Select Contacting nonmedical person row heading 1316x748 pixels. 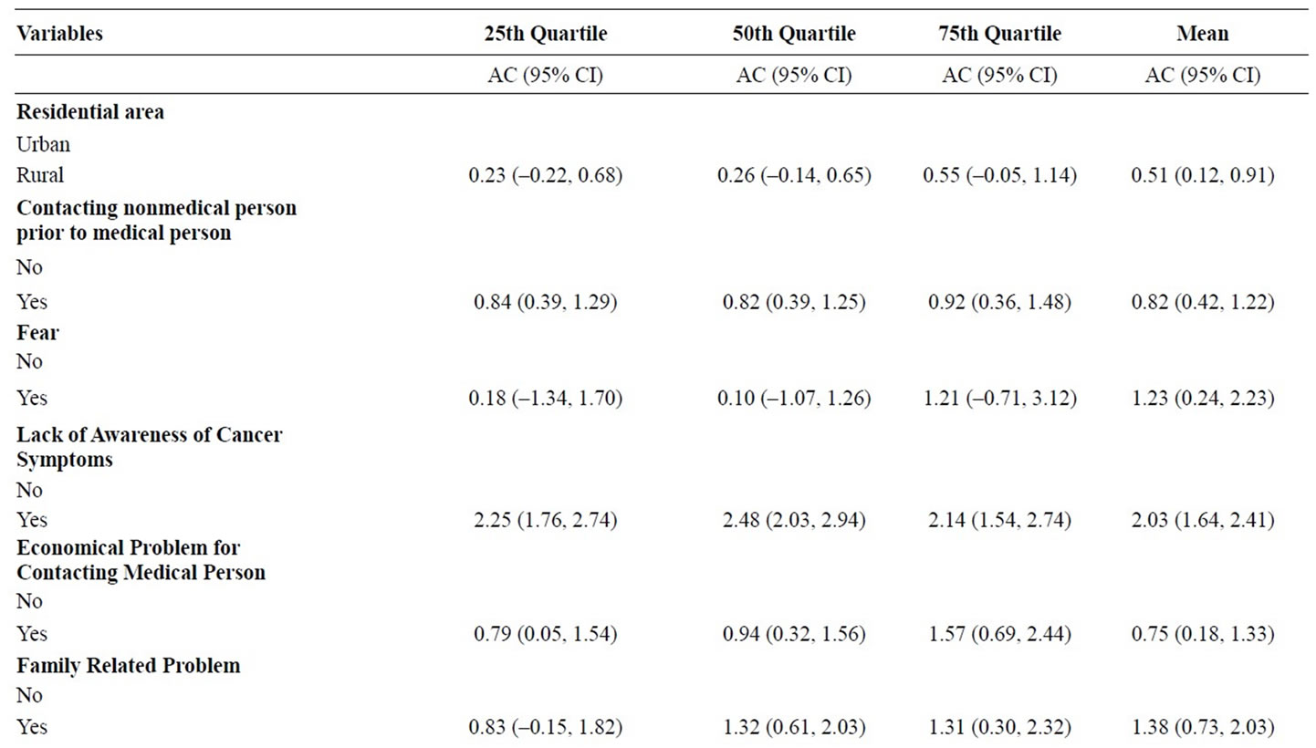point(156,220)
